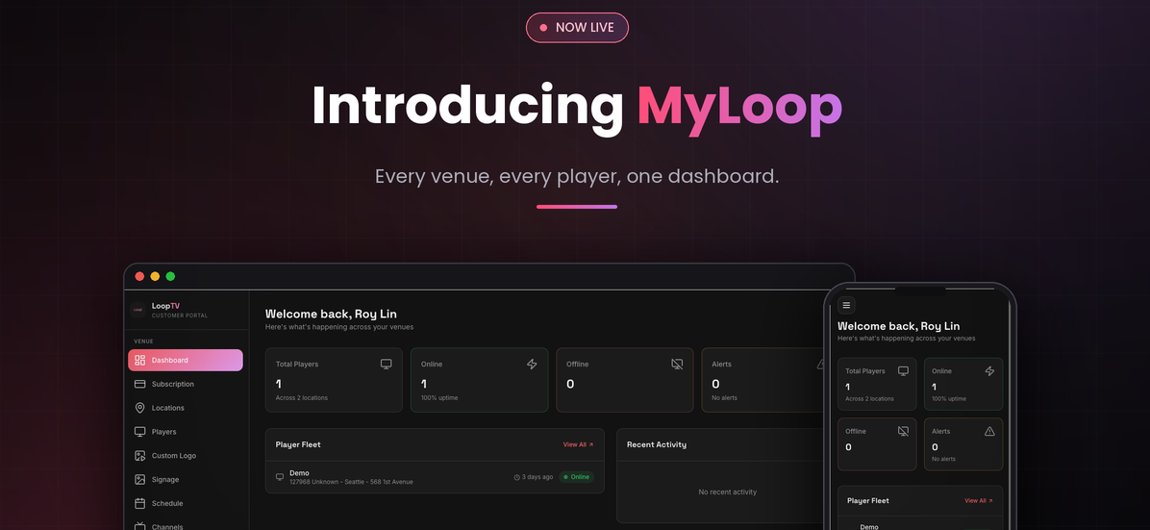Click the tagline 'Every venue, every player, one dashboard.'
1150x530 pixels.
(577, 176)
